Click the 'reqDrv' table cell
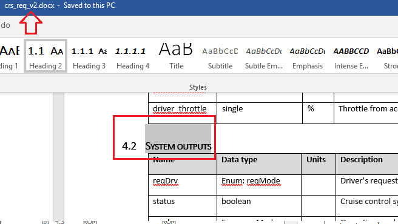 (x=183, y=185)
